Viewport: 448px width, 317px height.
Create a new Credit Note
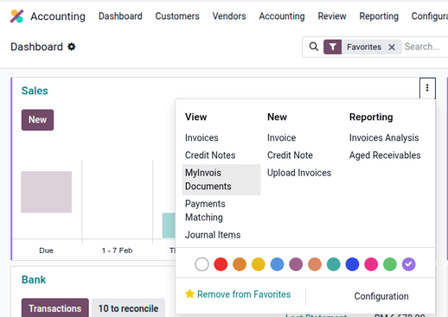[x=290, y=155]
